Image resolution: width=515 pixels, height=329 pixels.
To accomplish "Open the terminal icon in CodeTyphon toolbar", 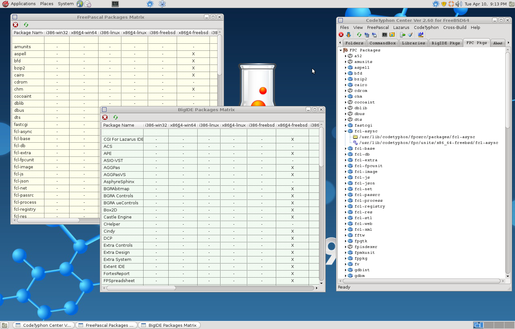I will pos(385,35).
